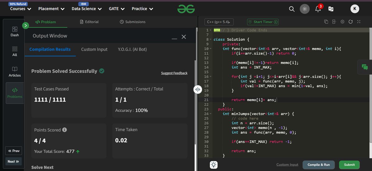Open Articles in the sidebar
The width and height of the screenshot is (372, 171).
point(15,72)
